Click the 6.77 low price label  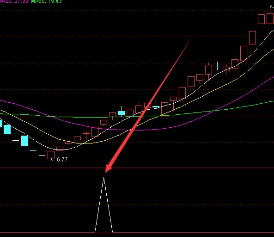coord(62,159)
